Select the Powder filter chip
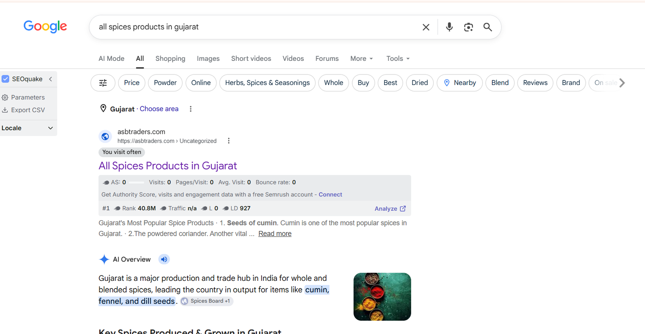The width and height of the screenshot is (645, 334). tap(165, 83)
